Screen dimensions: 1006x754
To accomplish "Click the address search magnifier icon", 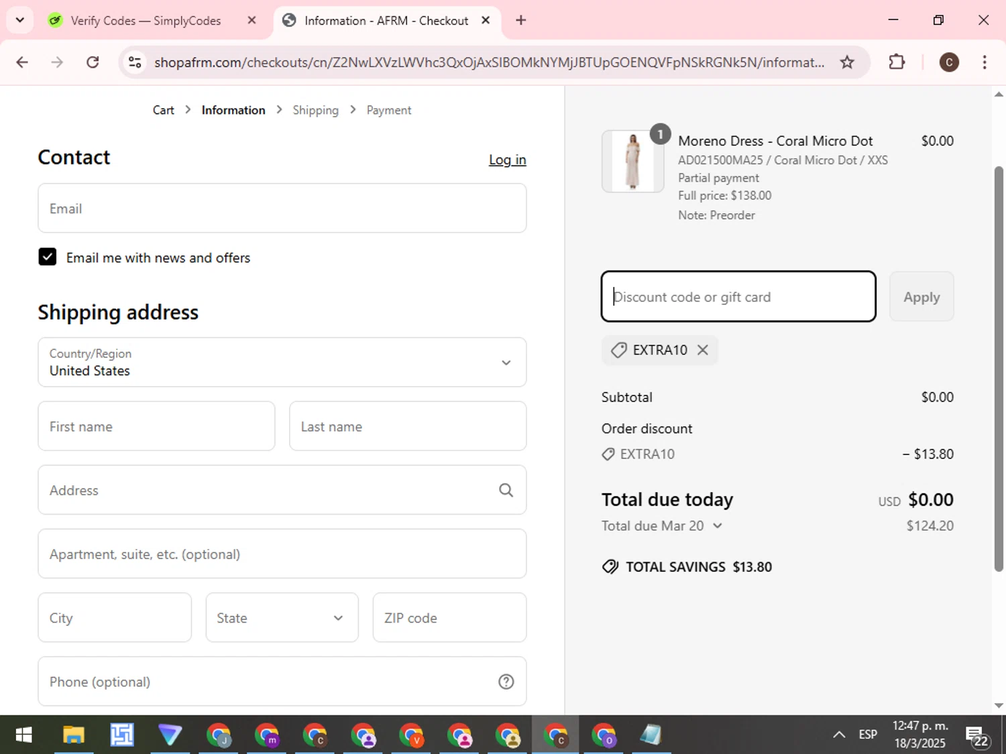I will [506, 490].
